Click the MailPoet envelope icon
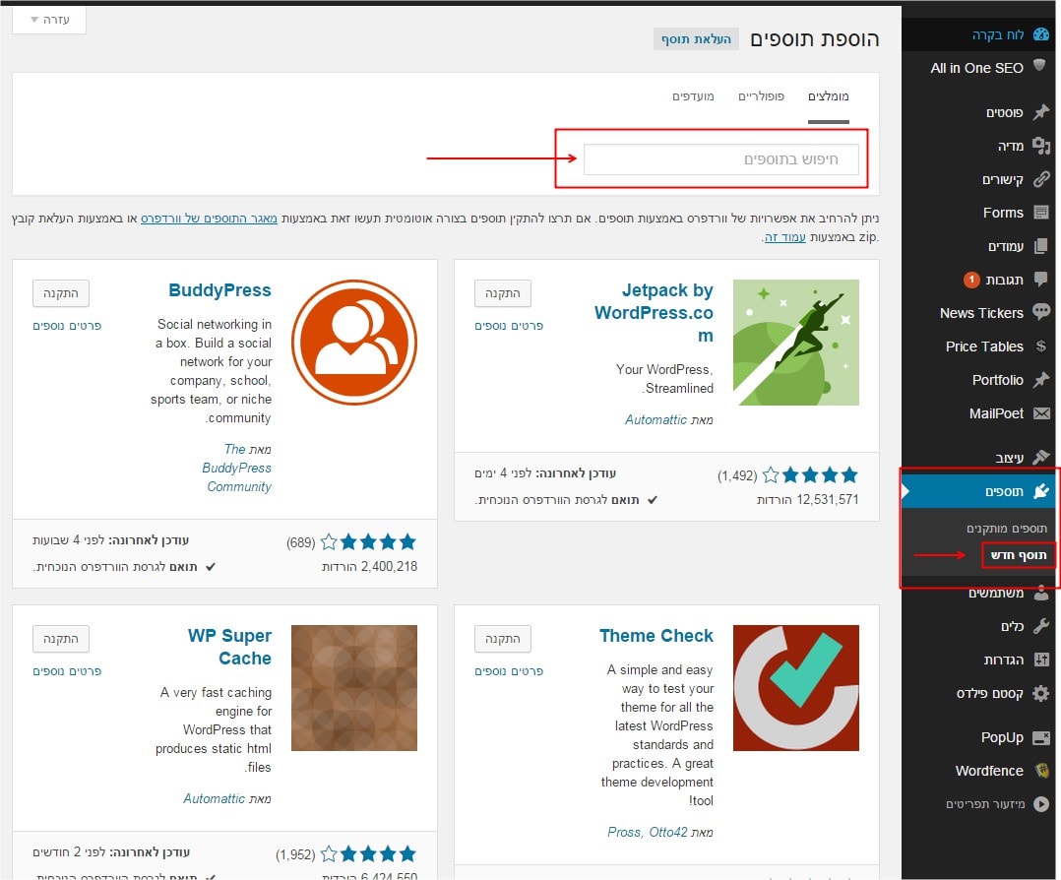Screen dimensions: 1061x880 click(x=1041, y=413)
